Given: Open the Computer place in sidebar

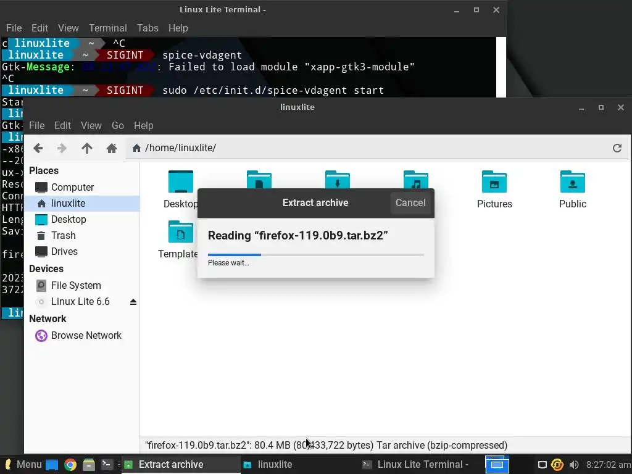Looking at the screenshot, I should [x=82, y=187].
